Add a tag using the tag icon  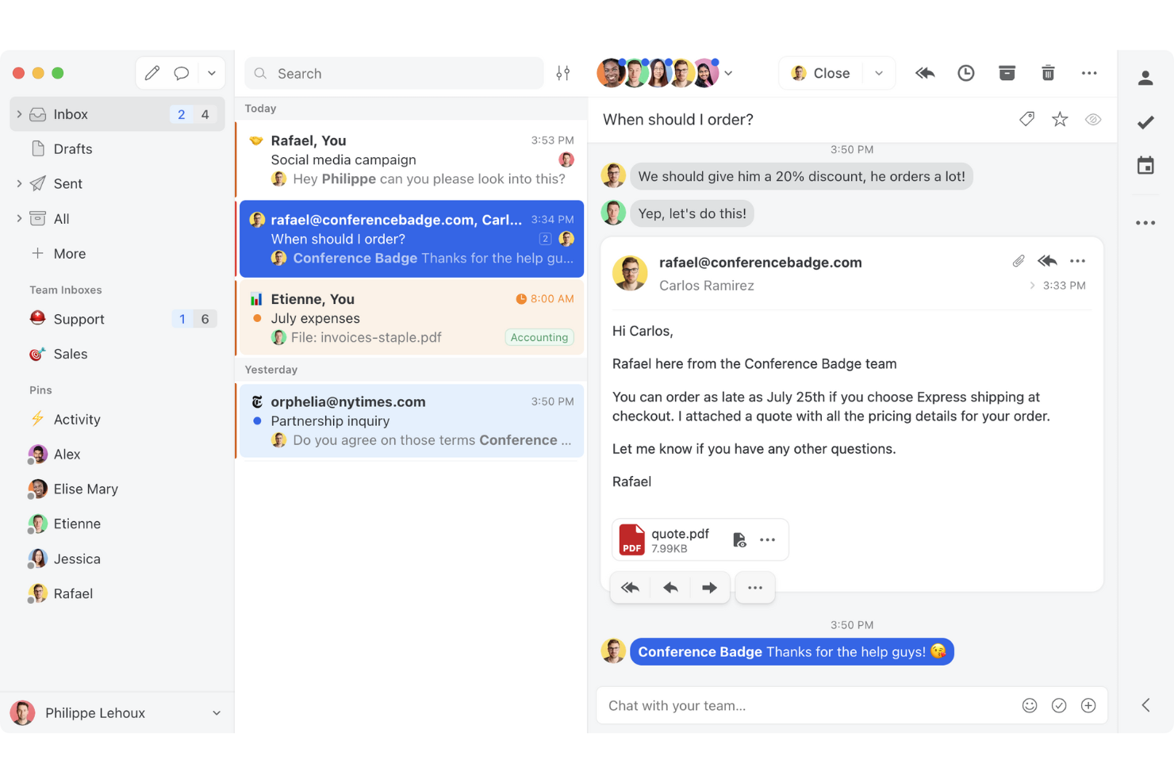click(x=1026, y=119)
